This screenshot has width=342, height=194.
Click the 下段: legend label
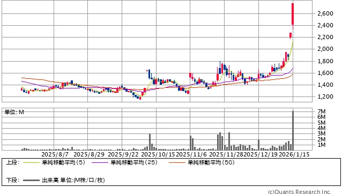[13, 180]
